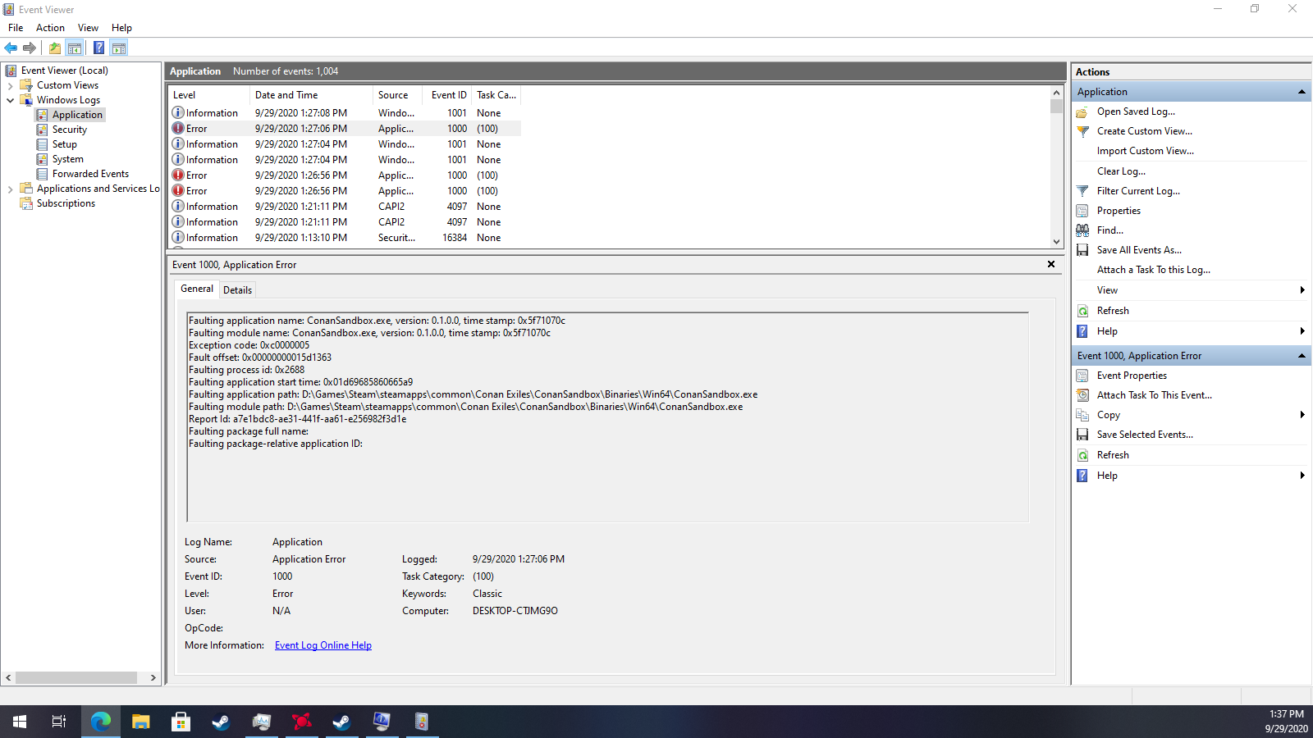1313x738 pixels.
Task: Click Properties action in Application section
Action: click(1119, 211)
